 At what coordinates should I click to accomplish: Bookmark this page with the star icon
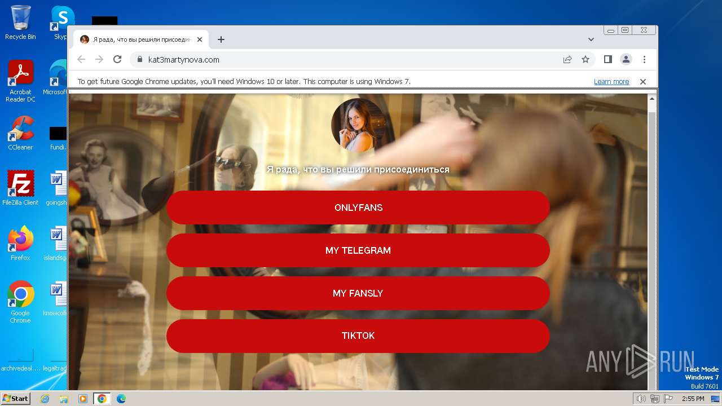coord(585,59)
